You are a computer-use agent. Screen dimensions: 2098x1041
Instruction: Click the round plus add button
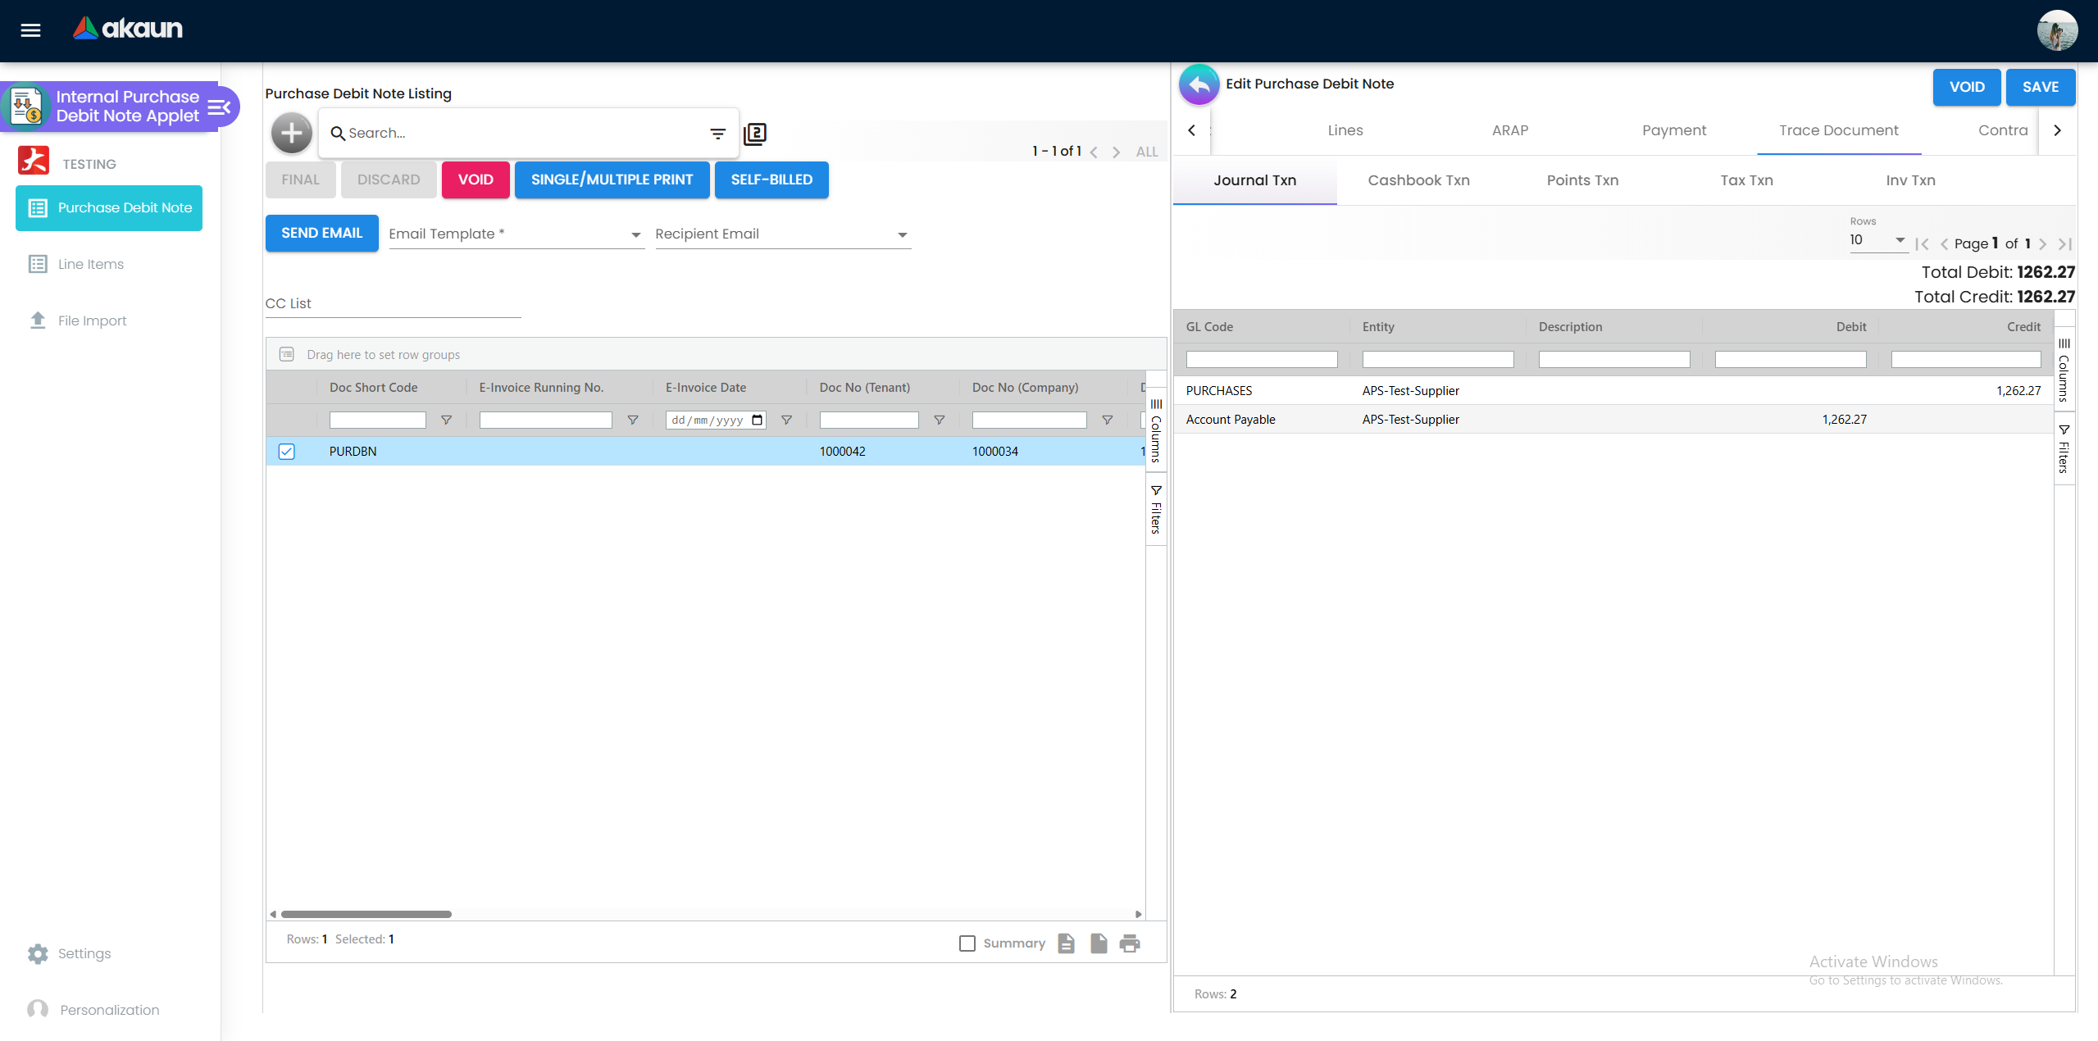pos(292,133)
